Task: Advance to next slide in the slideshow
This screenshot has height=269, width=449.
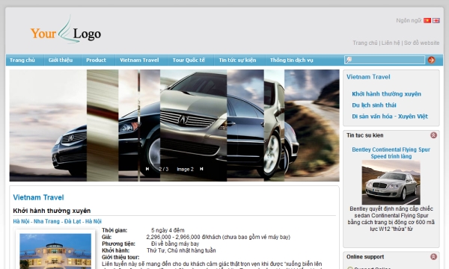Action: pos(201,169)
